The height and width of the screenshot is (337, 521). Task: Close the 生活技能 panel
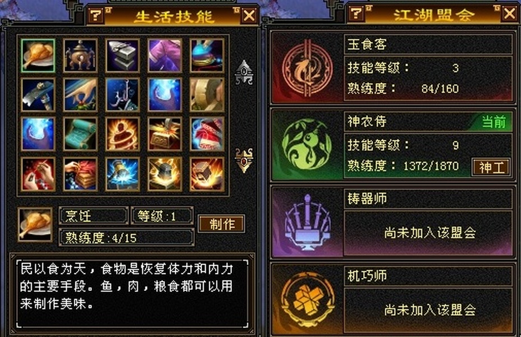click(249, 16)
